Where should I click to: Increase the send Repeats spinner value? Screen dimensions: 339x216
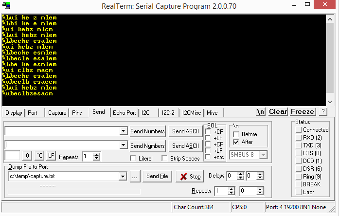coord(97,154)
